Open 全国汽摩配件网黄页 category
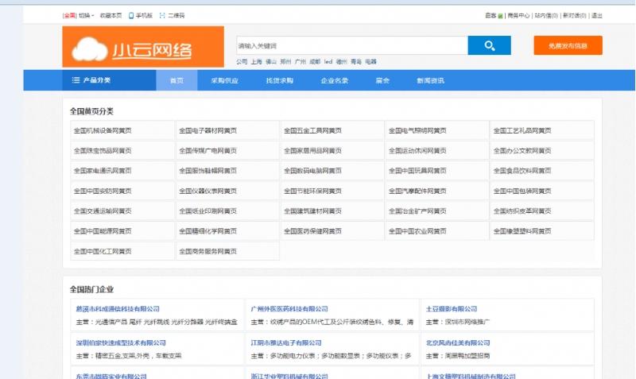This screenshot has width=636, height=379. (x=417, y=191)
